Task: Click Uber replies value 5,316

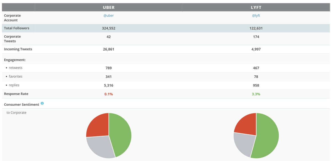Action: point(109,85)
